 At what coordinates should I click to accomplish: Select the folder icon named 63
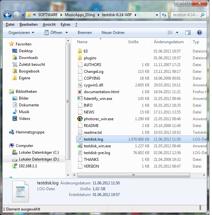pos(80,51)
